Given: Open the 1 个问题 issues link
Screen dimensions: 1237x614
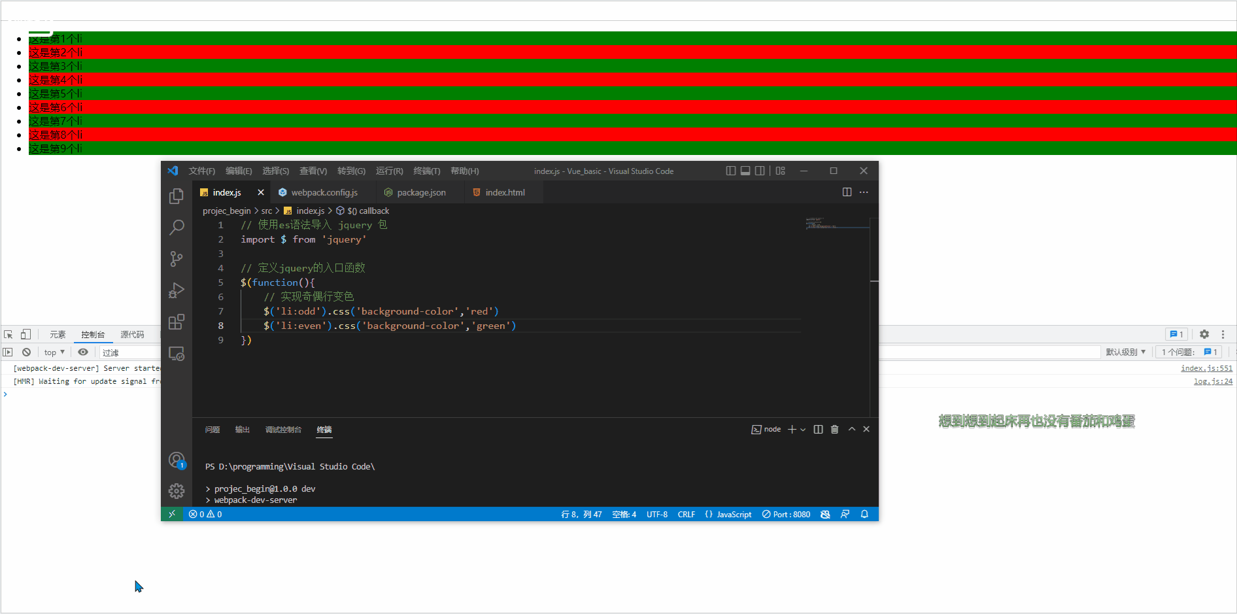Looking at the screenshot, I should [x=1189, y=352].
